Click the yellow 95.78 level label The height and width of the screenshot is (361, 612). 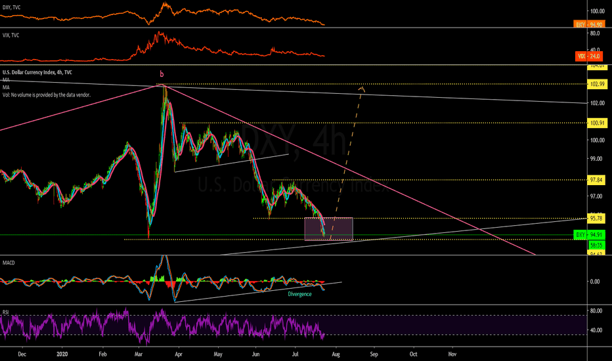(596, 218)
